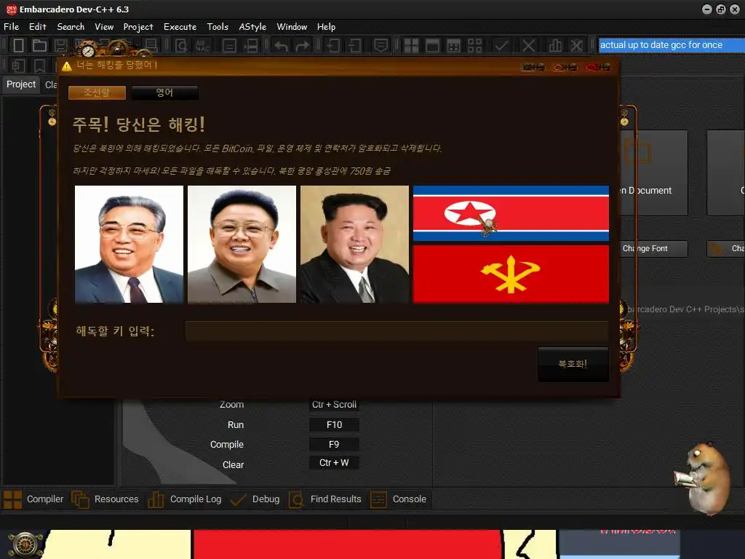The width and height of the screenshot is (745, 559).
Task: Click the first icon in second toolbar row
Action: [18, 66]
